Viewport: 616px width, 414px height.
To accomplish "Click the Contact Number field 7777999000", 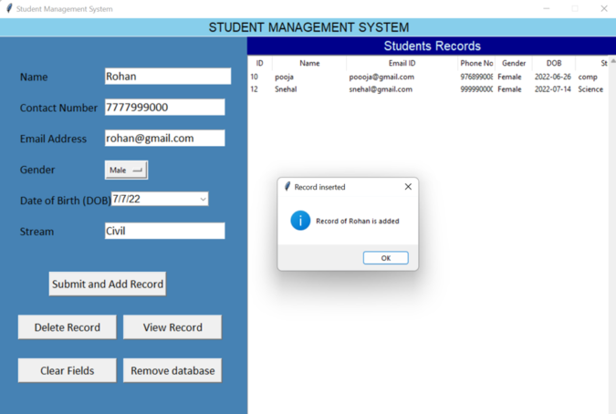I will click(164, 107).
